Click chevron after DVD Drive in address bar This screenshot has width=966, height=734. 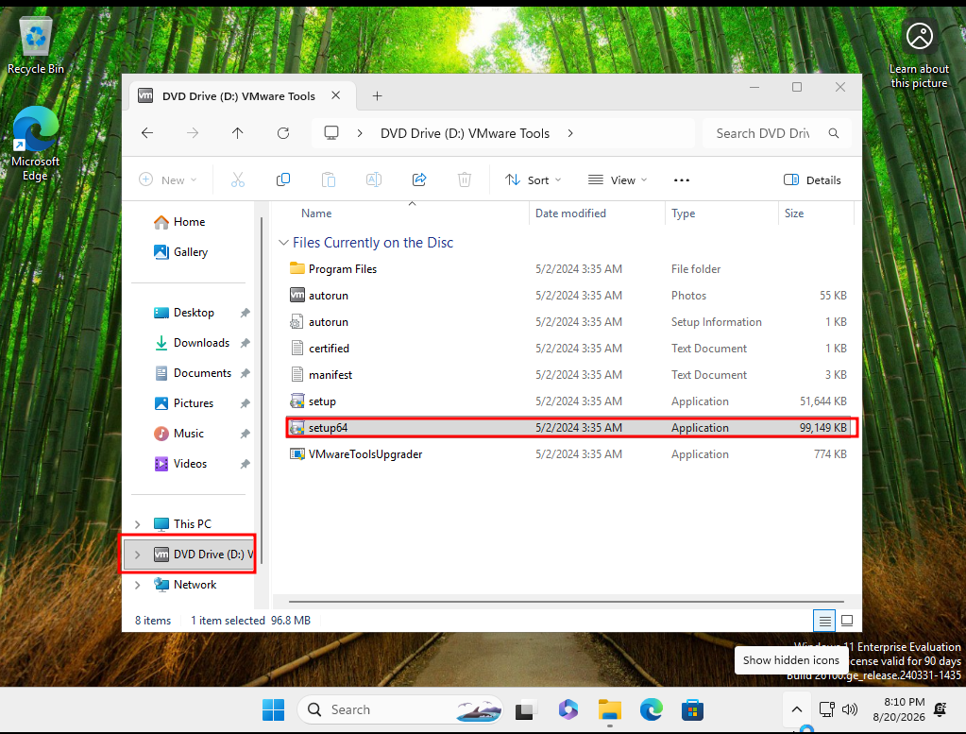pyautogui.click(x=570, y=133)
